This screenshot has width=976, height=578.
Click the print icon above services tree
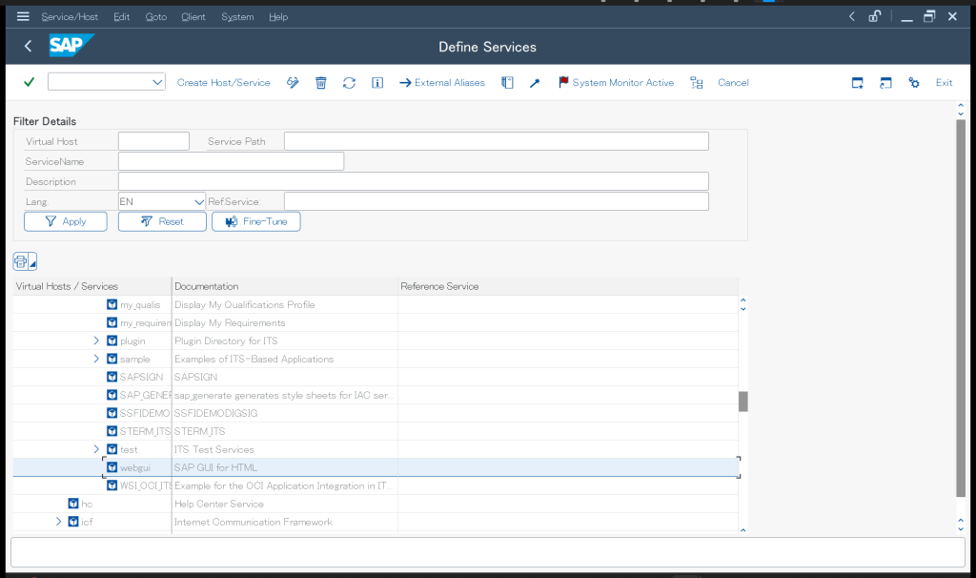21,261
